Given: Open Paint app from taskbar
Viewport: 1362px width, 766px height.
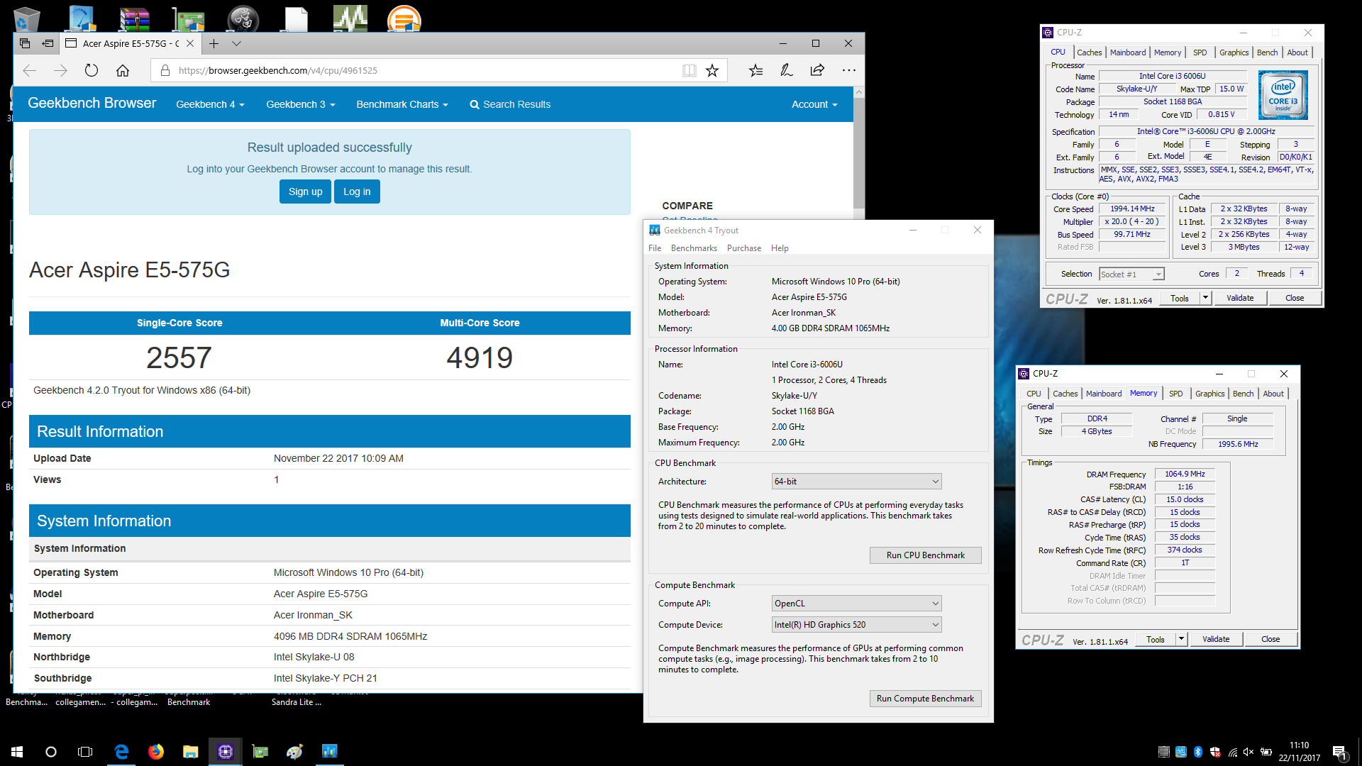Looking at the screenshot, I should pos(294,752).
